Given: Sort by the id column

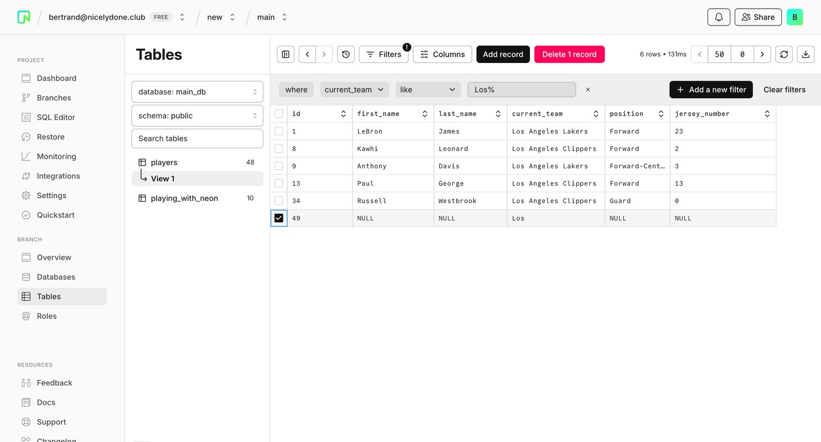Looking at the screenshot, I should 343,114.
